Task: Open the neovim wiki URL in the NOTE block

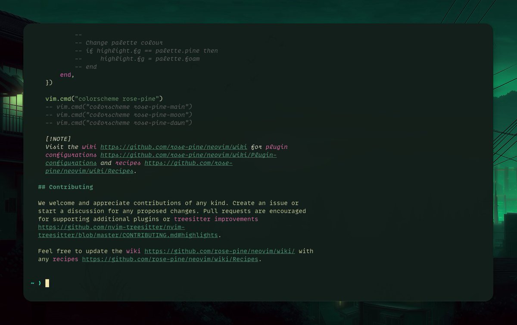Action: pyautogui.click(x=174, y=147)
